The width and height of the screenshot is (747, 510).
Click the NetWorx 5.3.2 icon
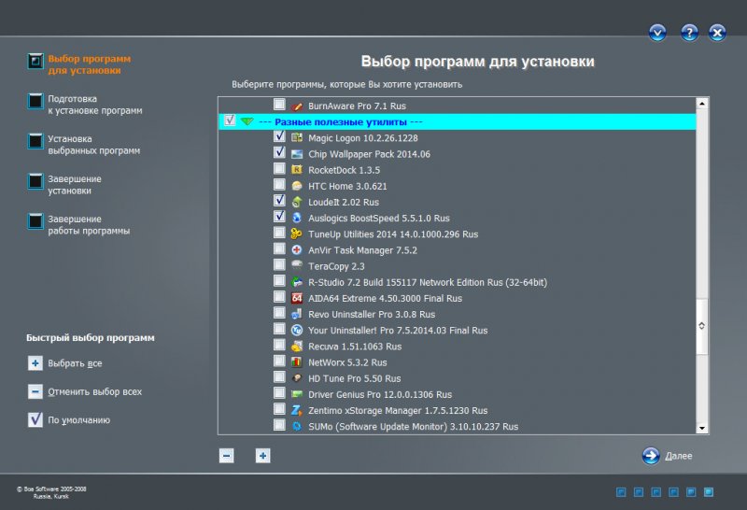tap(297, 362)
